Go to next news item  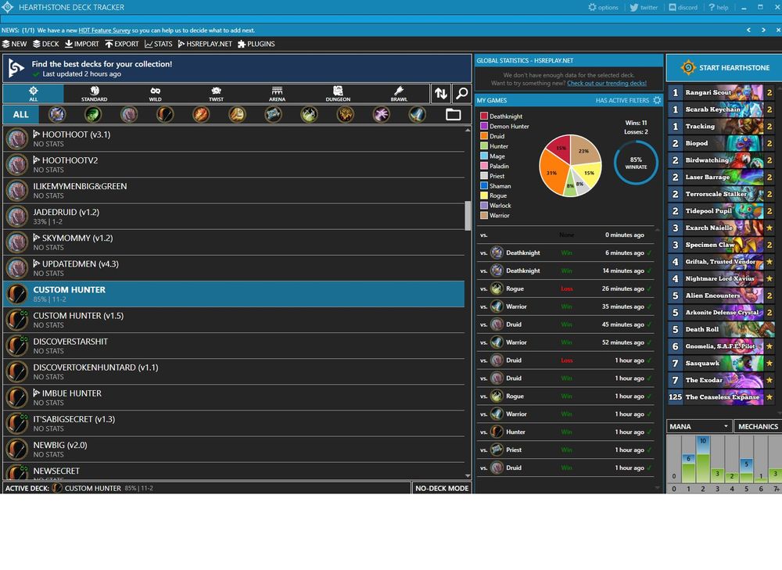(763, 30)
